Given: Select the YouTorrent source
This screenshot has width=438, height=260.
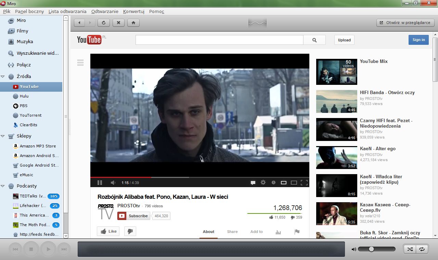Looking at the screenshot, I should coord(31,115).
